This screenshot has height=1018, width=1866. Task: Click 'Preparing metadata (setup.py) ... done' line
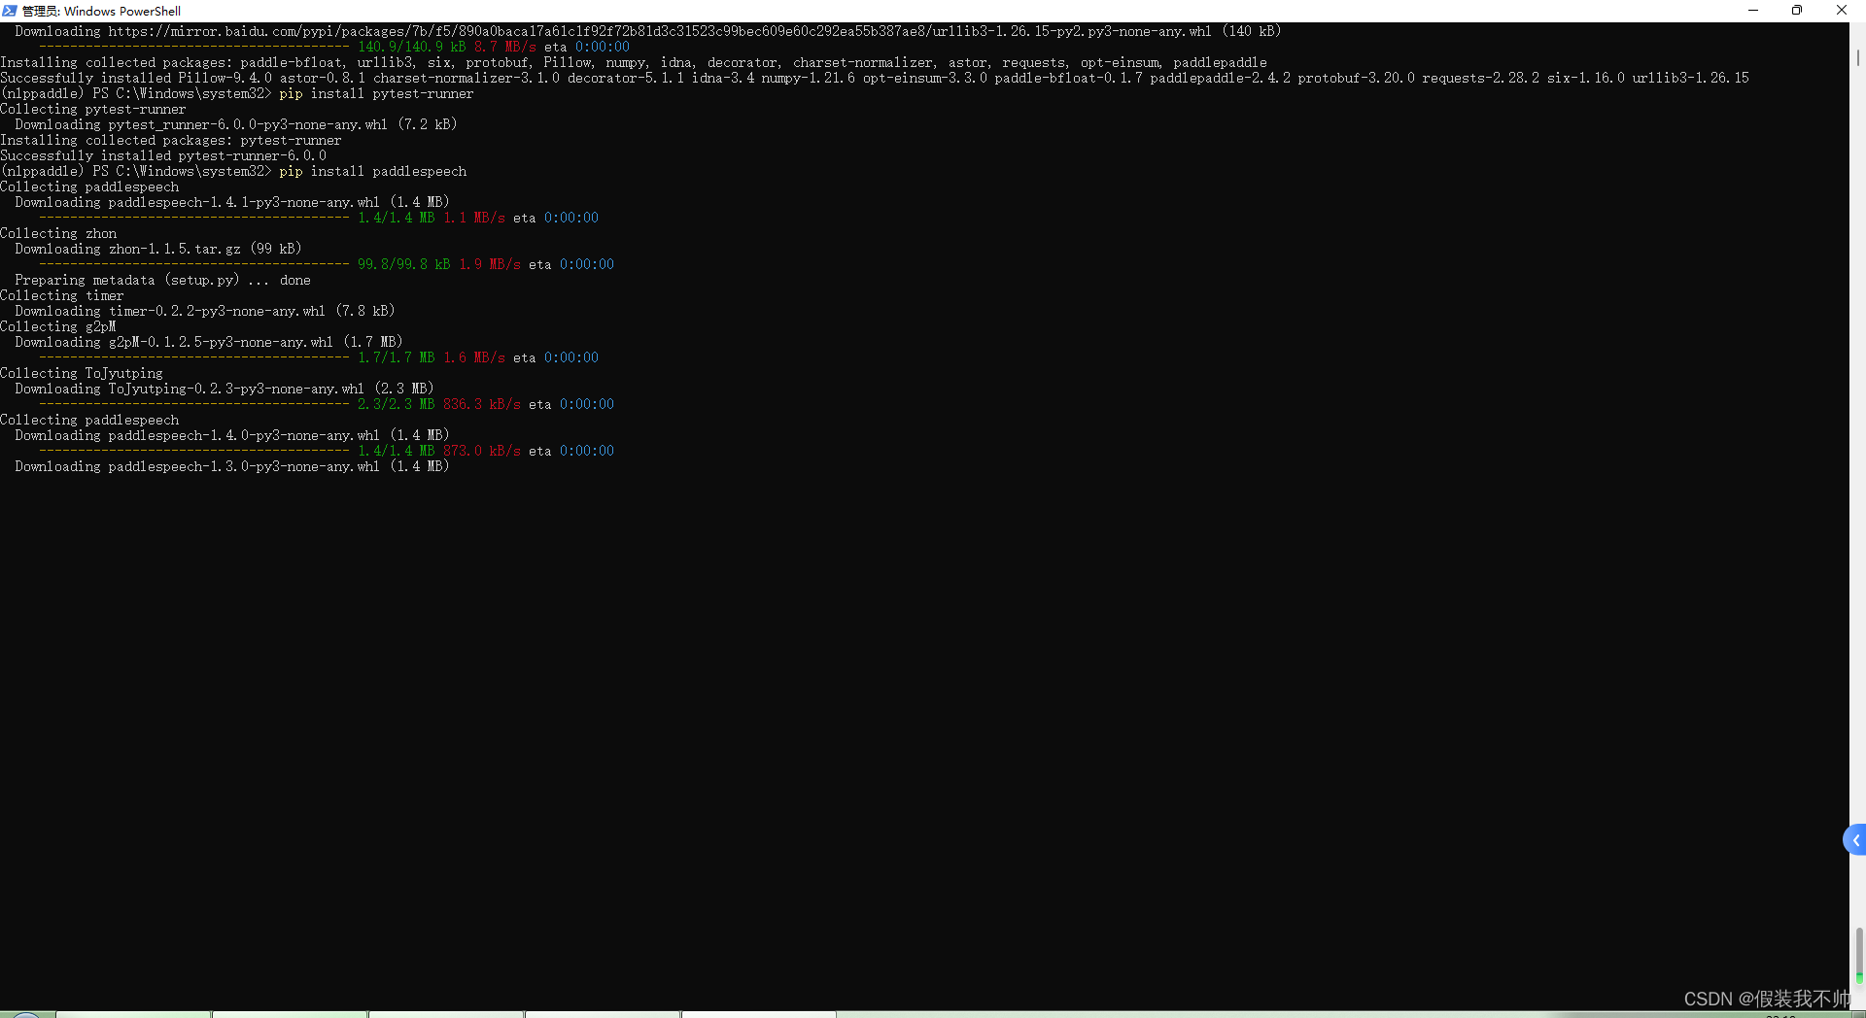click(x=162, y=280)
